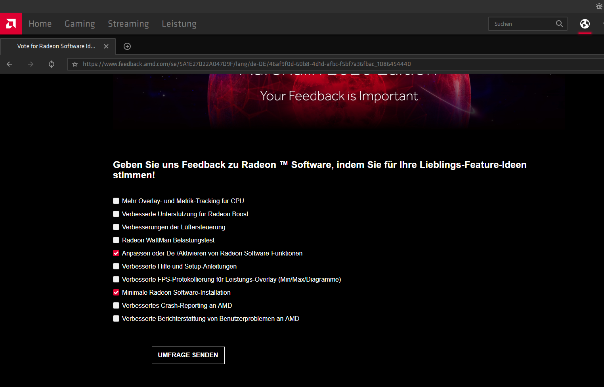Switch to the Streaming tab

click(128, 24)
